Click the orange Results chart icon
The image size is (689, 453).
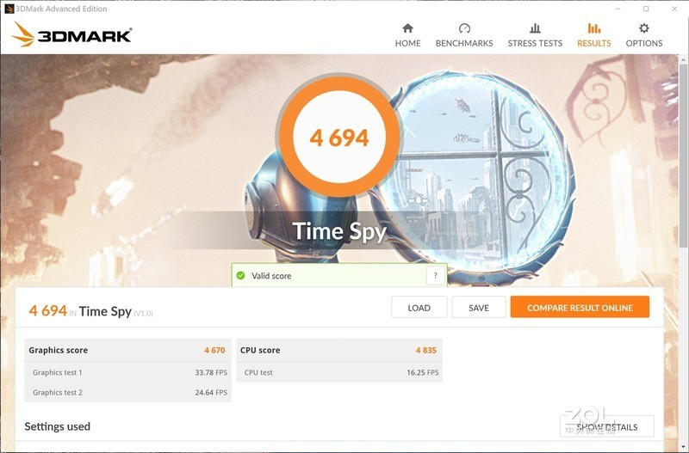594,28
